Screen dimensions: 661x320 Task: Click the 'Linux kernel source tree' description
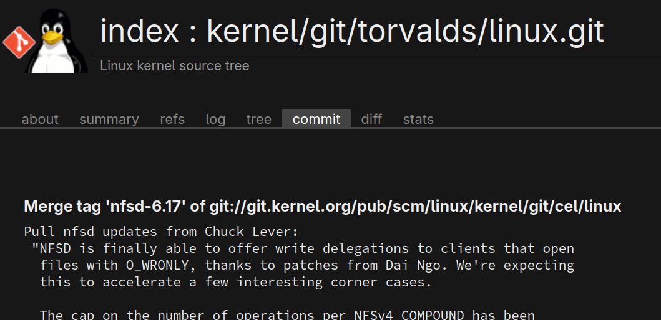click(175, 66)
